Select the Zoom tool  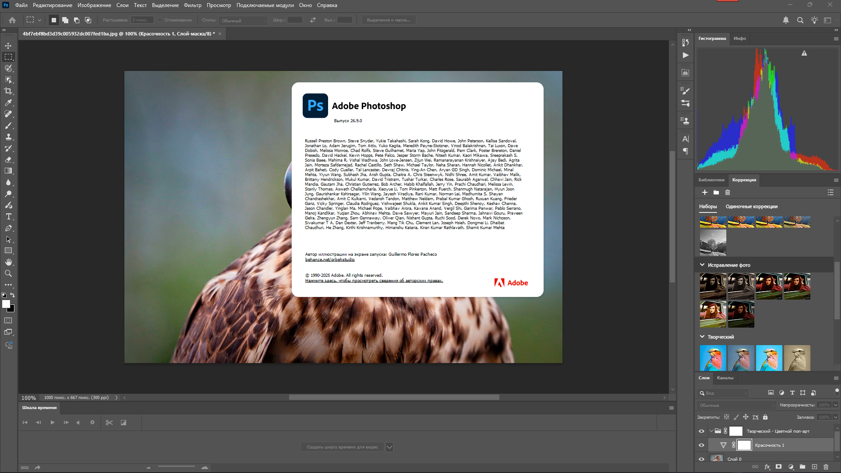(8, 273)
